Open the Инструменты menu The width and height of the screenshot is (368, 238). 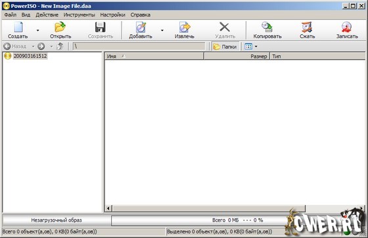[80, 14]
